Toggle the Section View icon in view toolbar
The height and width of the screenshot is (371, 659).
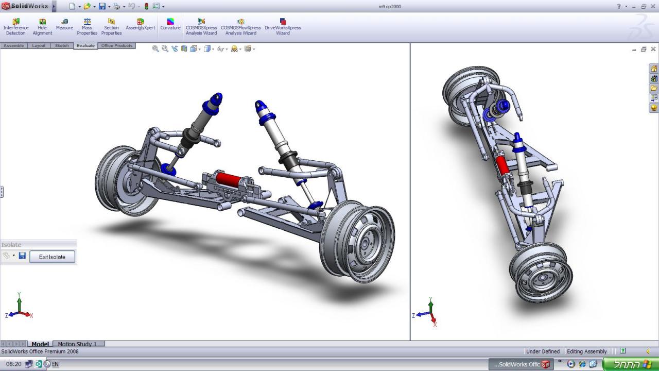[x=184, y=49]
